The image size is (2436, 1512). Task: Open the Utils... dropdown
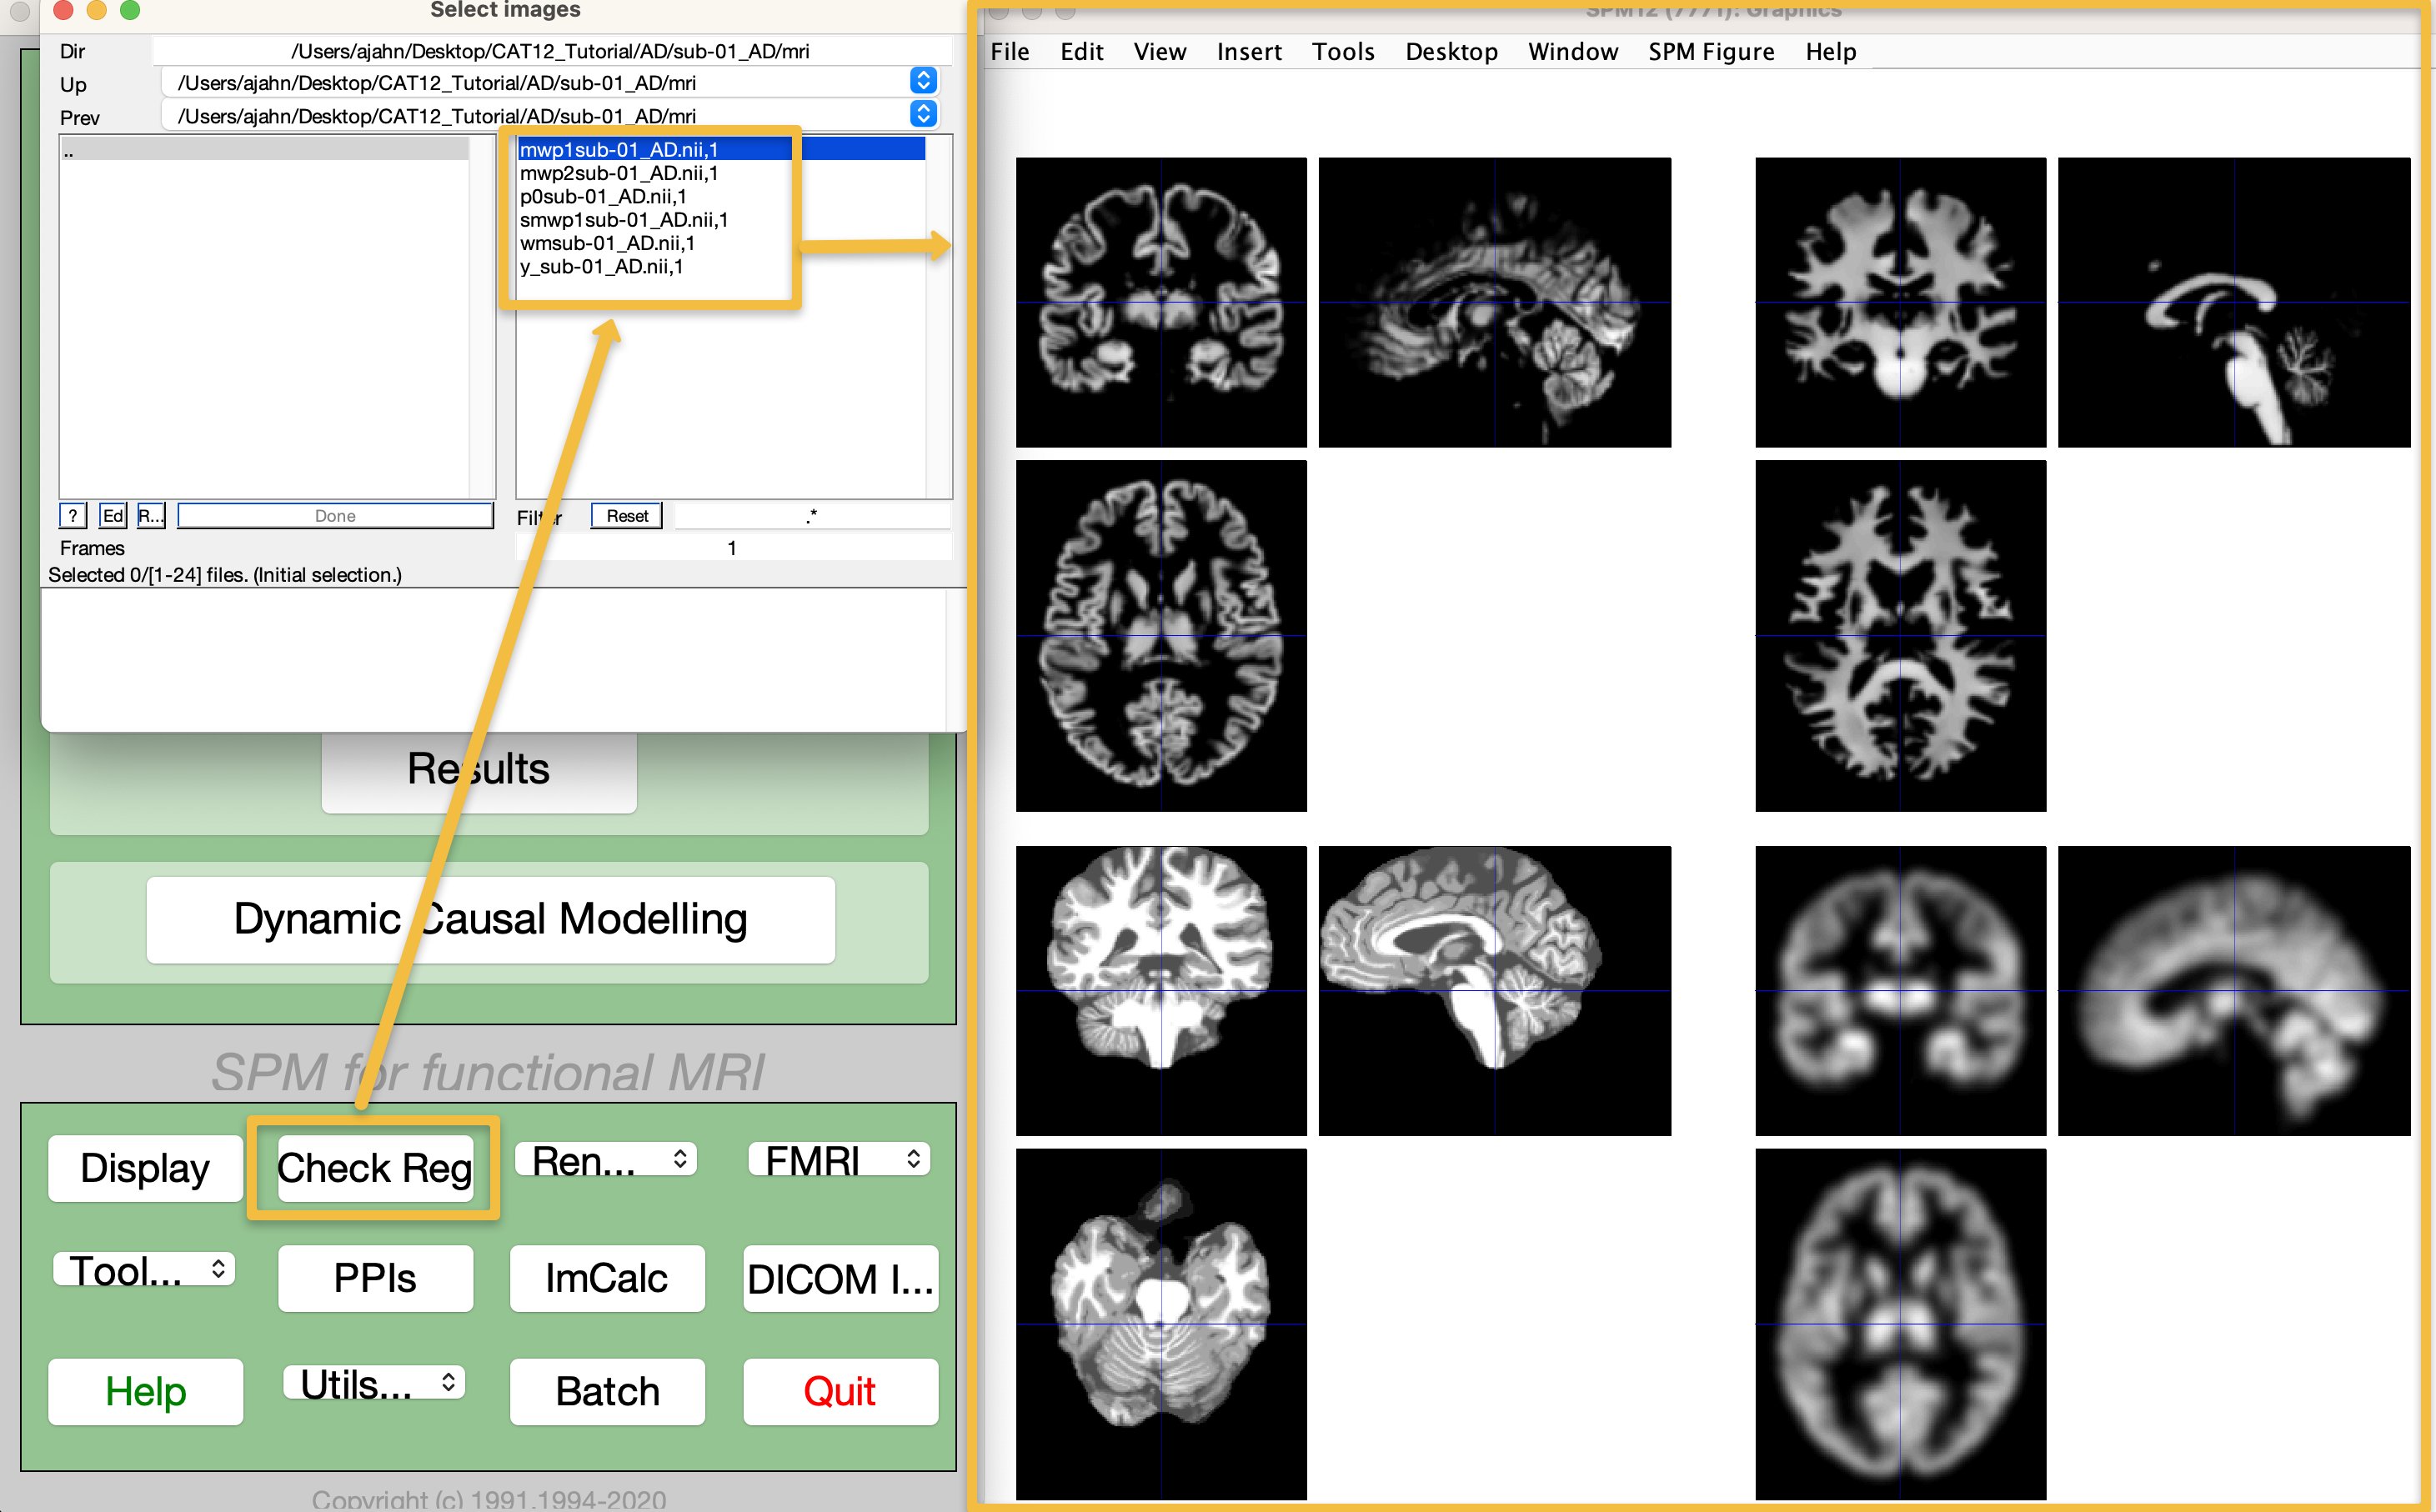374,1383
